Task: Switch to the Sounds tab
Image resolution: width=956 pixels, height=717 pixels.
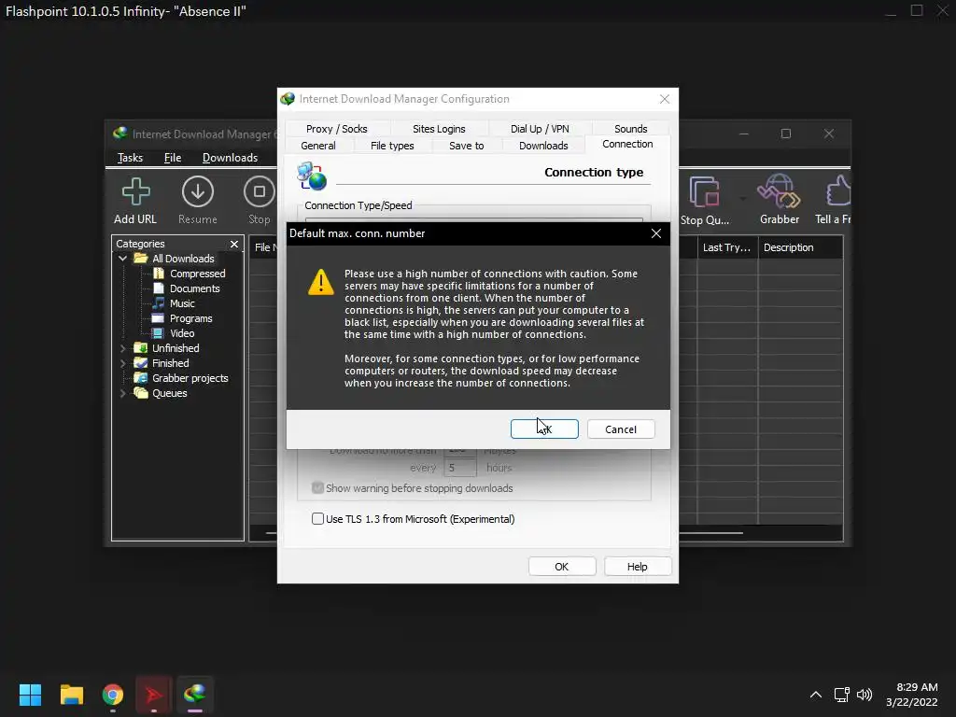Action: [630, 129]
